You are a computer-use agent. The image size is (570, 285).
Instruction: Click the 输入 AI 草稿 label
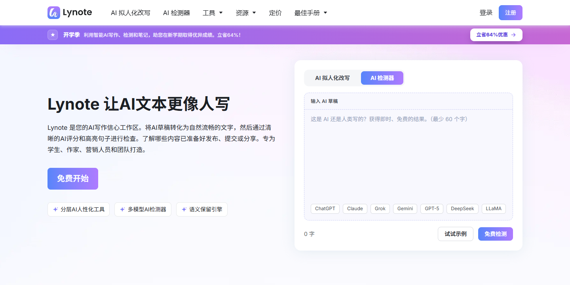[324, 101]
